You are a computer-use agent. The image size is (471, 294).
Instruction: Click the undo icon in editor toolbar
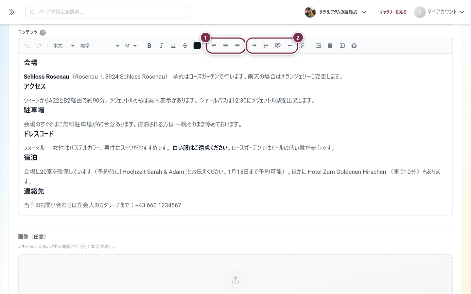(27, 46)
